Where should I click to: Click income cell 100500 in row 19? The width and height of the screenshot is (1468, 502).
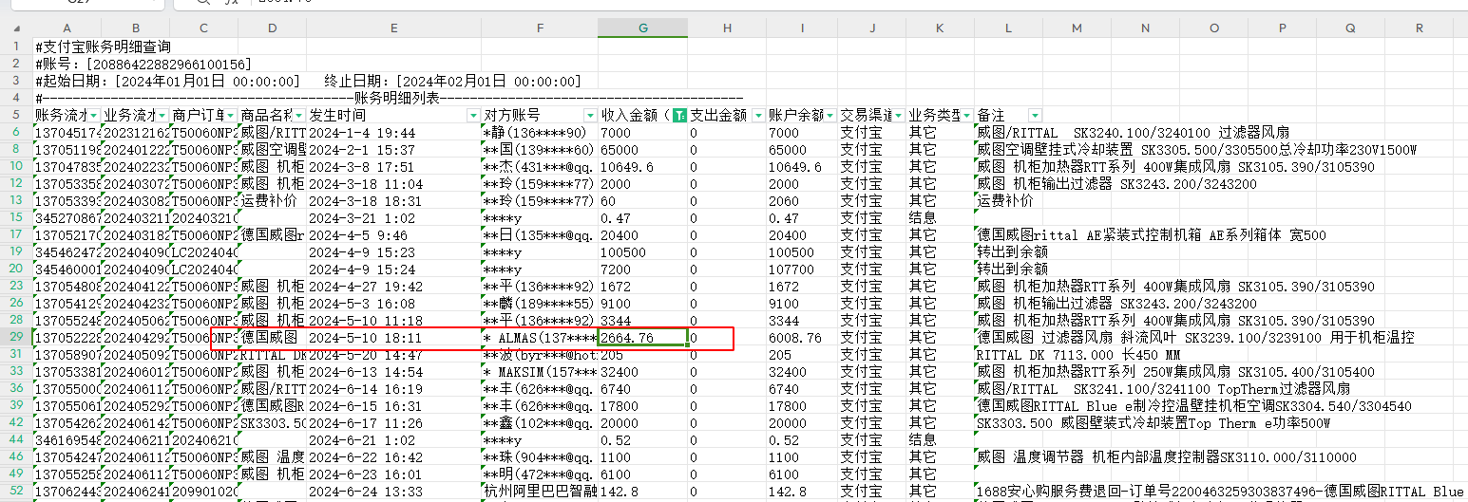pyautogui.click(x=642, y=251)
